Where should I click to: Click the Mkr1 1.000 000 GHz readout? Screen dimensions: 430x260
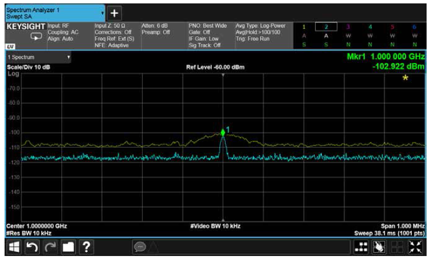pos(386,57)
